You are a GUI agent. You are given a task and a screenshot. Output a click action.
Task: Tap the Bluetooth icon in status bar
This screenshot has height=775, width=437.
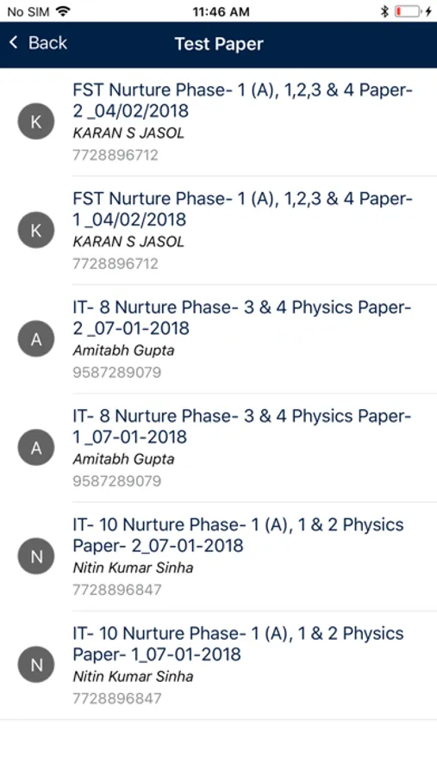click(x=384, y=11)
